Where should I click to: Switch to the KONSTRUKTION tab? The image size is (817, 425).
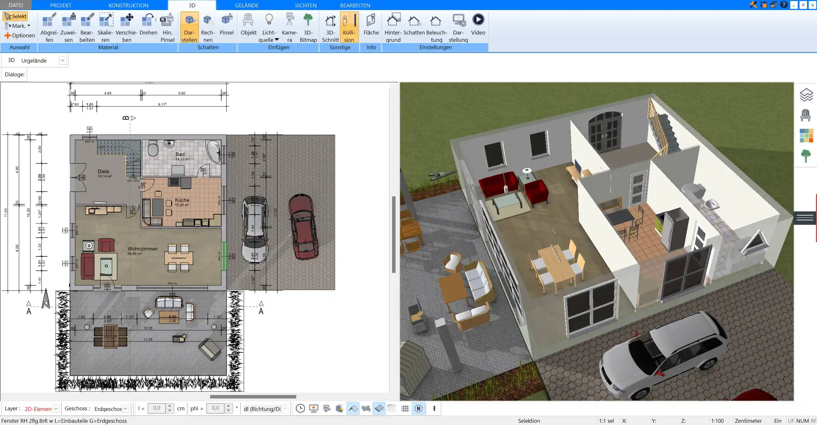pyautogui.click(x=128, y=5)
